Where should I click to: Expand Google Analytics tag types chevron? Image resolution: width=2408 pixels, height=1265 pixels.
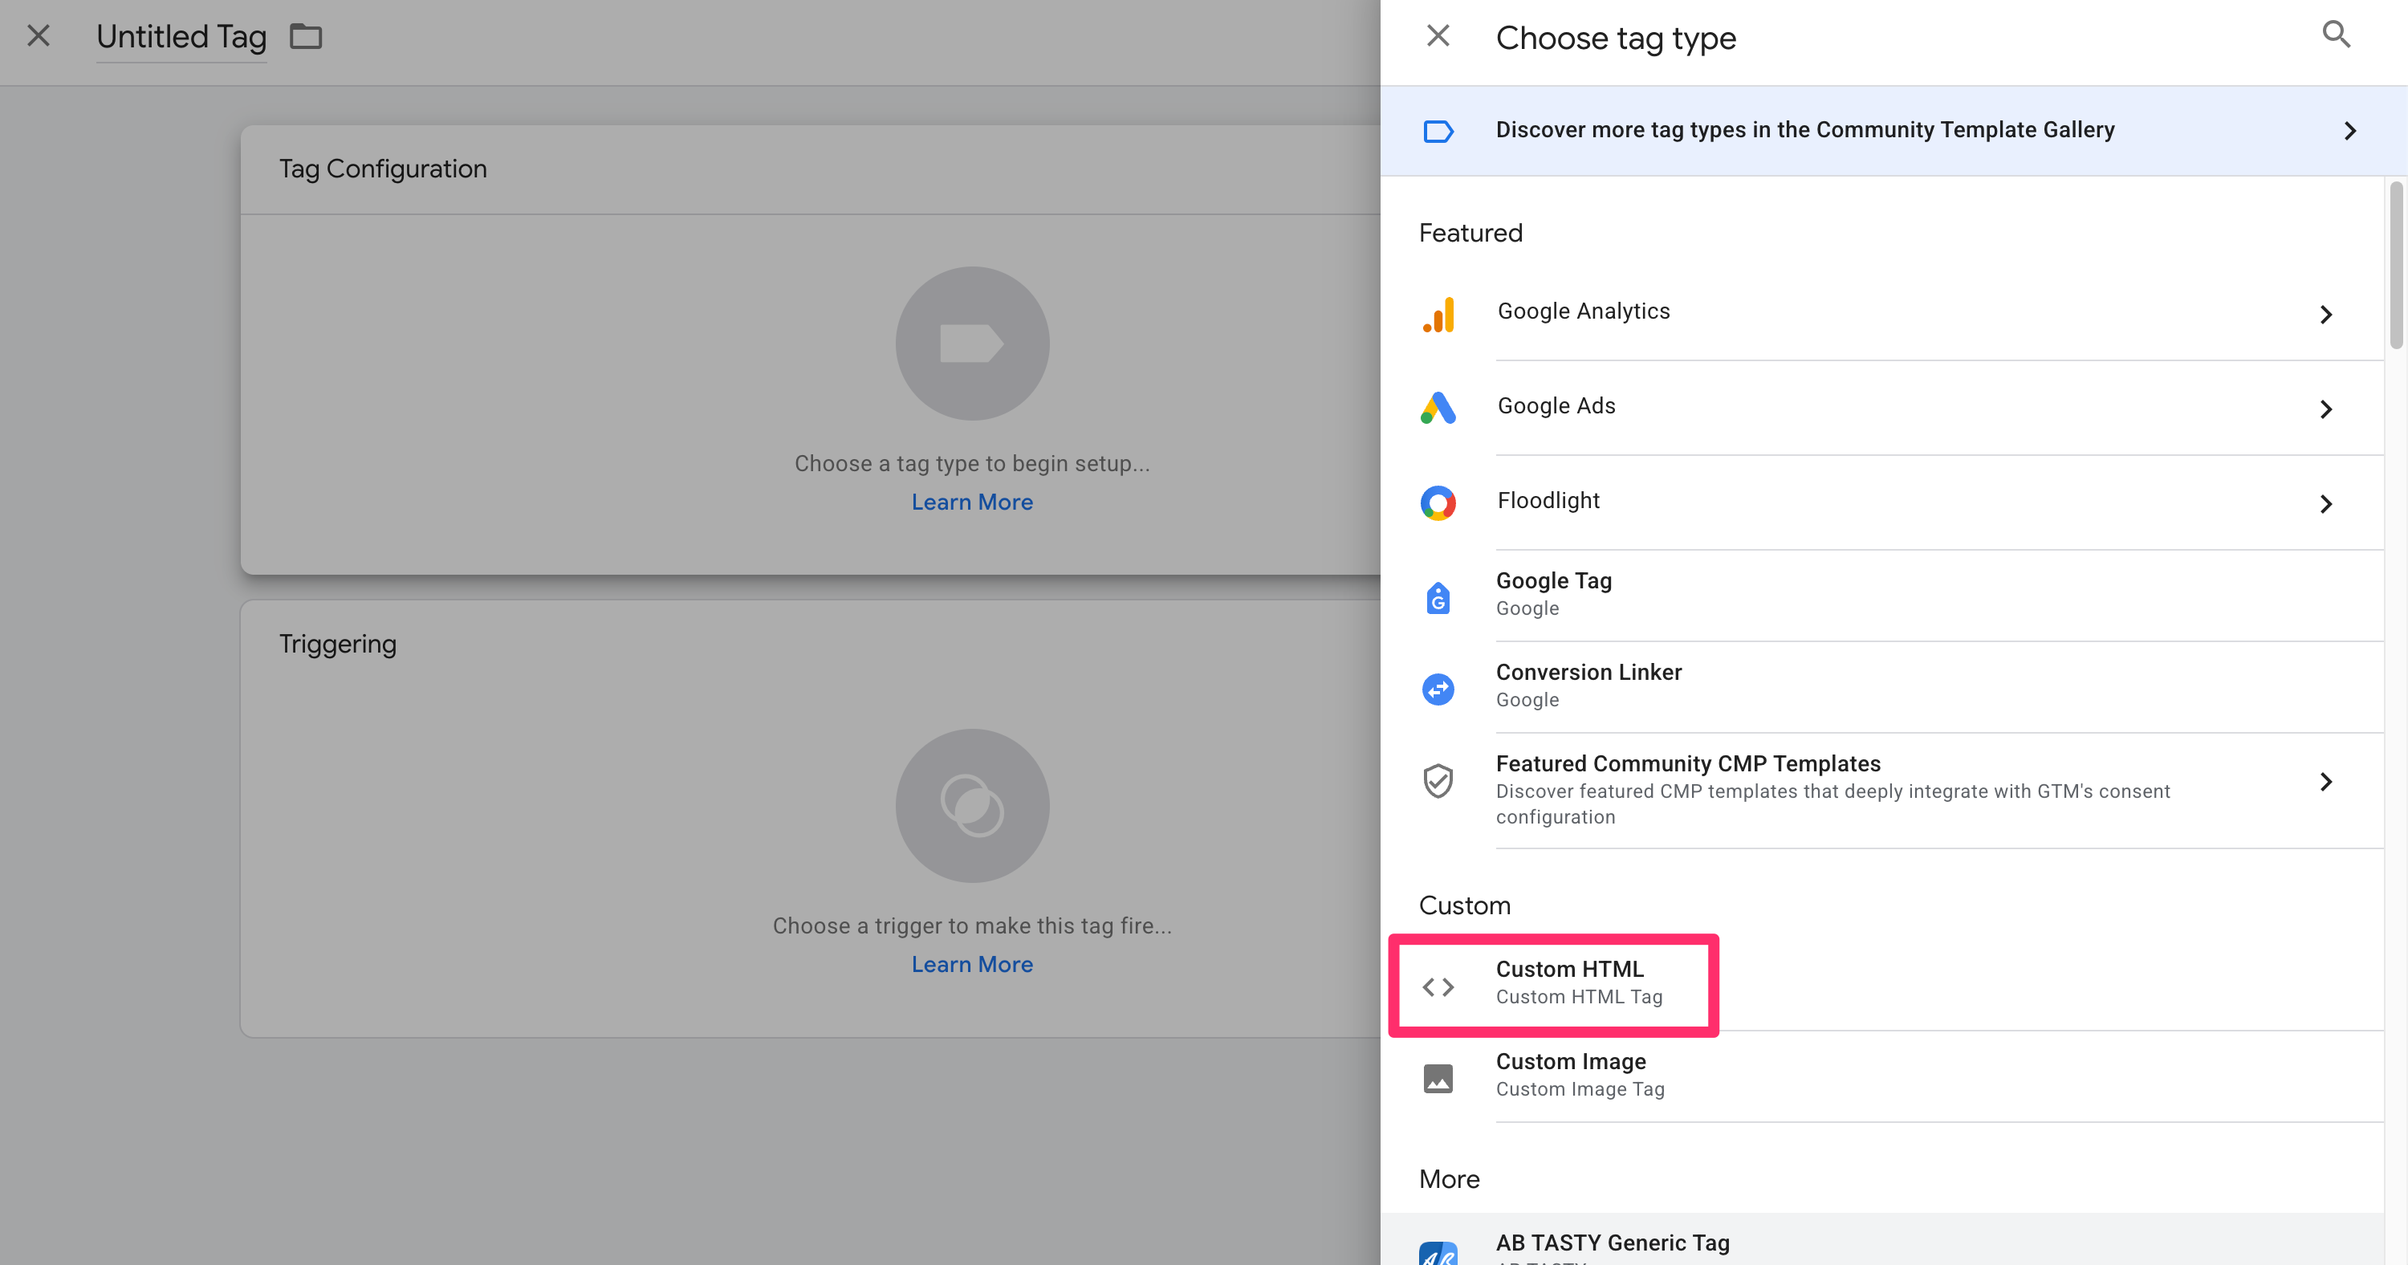2326,314
